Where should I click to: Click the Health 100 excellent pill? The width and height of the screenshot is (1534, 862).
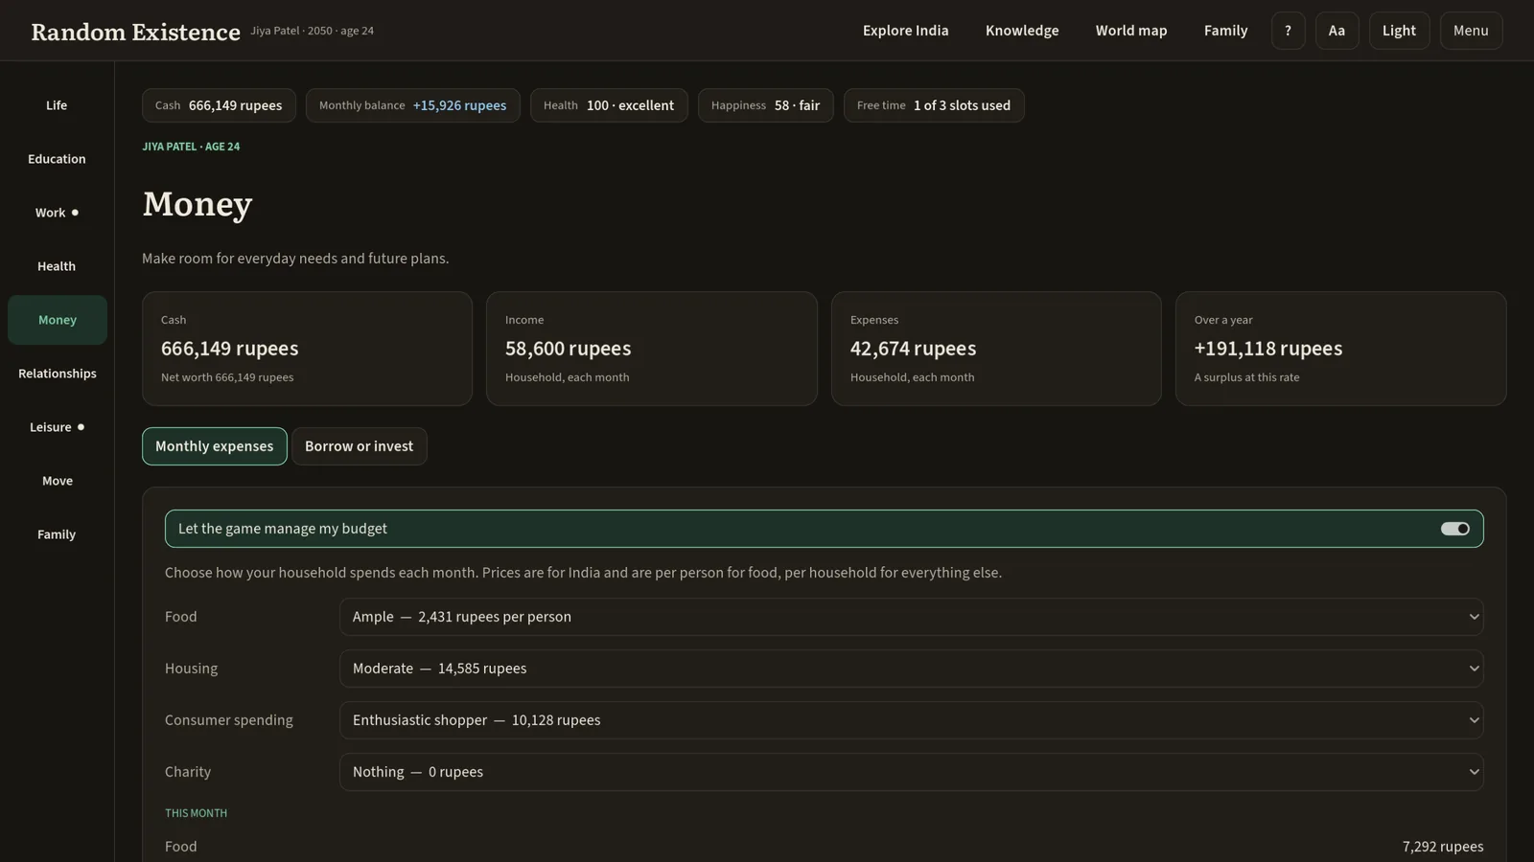click(609, 105)
